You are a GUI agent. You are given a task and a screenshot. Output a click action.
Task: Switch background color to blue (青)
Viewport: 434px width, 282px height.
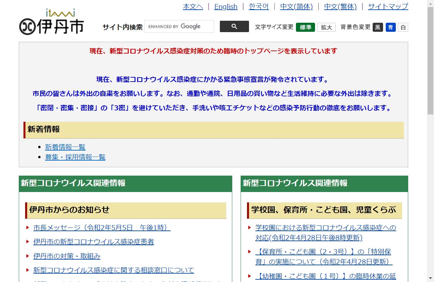[390, 27]
